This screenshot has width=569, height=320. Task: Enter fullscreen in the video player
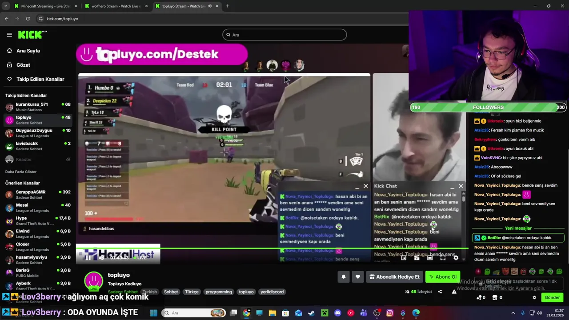443,258
